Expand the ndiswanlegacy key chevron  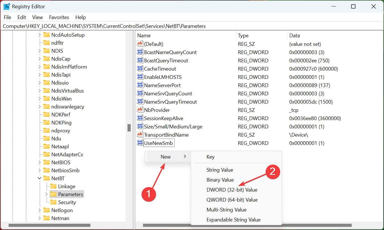pos(40,106)
